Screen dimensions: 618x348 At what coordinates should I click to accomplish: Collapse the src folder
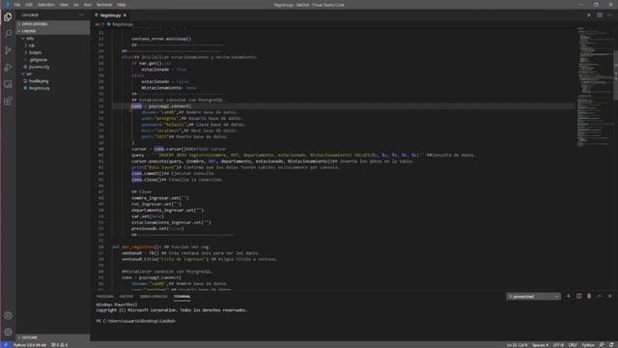pos(29,73)
